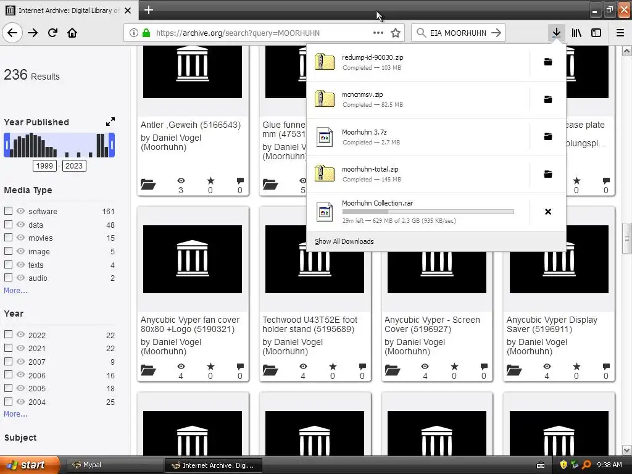
Task: Open the redump-id-90030.zip download entry
Action: pyautogui.click(x=418, y=62)
